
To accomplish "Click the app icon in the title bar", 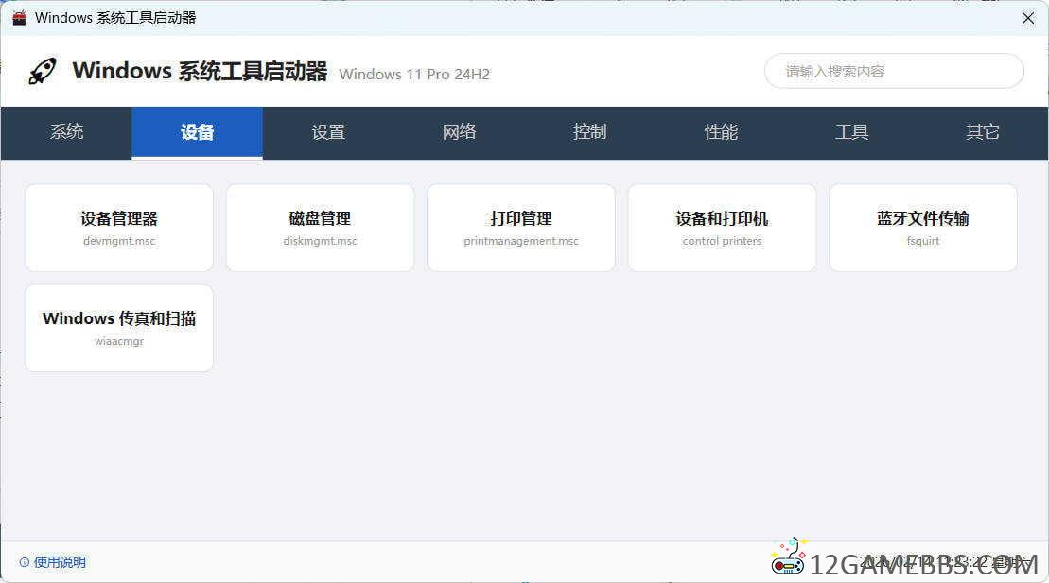I will click(19, 18).
